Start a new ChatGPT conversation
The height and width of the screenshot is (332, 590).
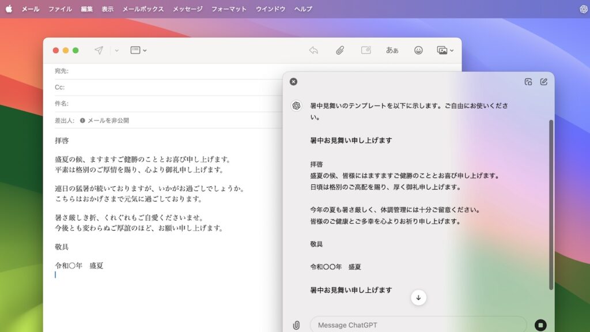(x=543, y=82)
